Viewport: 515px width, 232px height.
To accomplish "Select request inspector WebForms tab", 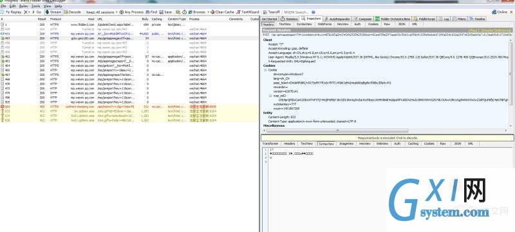I will [325, 24].
